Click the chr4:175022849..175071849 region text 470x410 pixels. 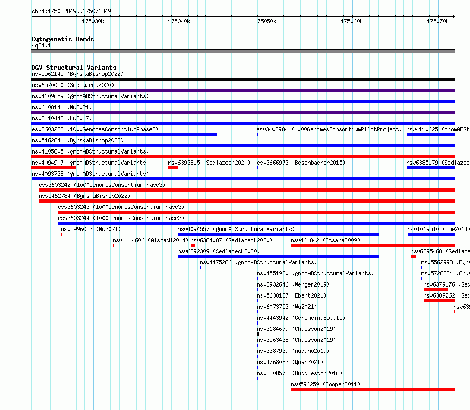[71, 11]
